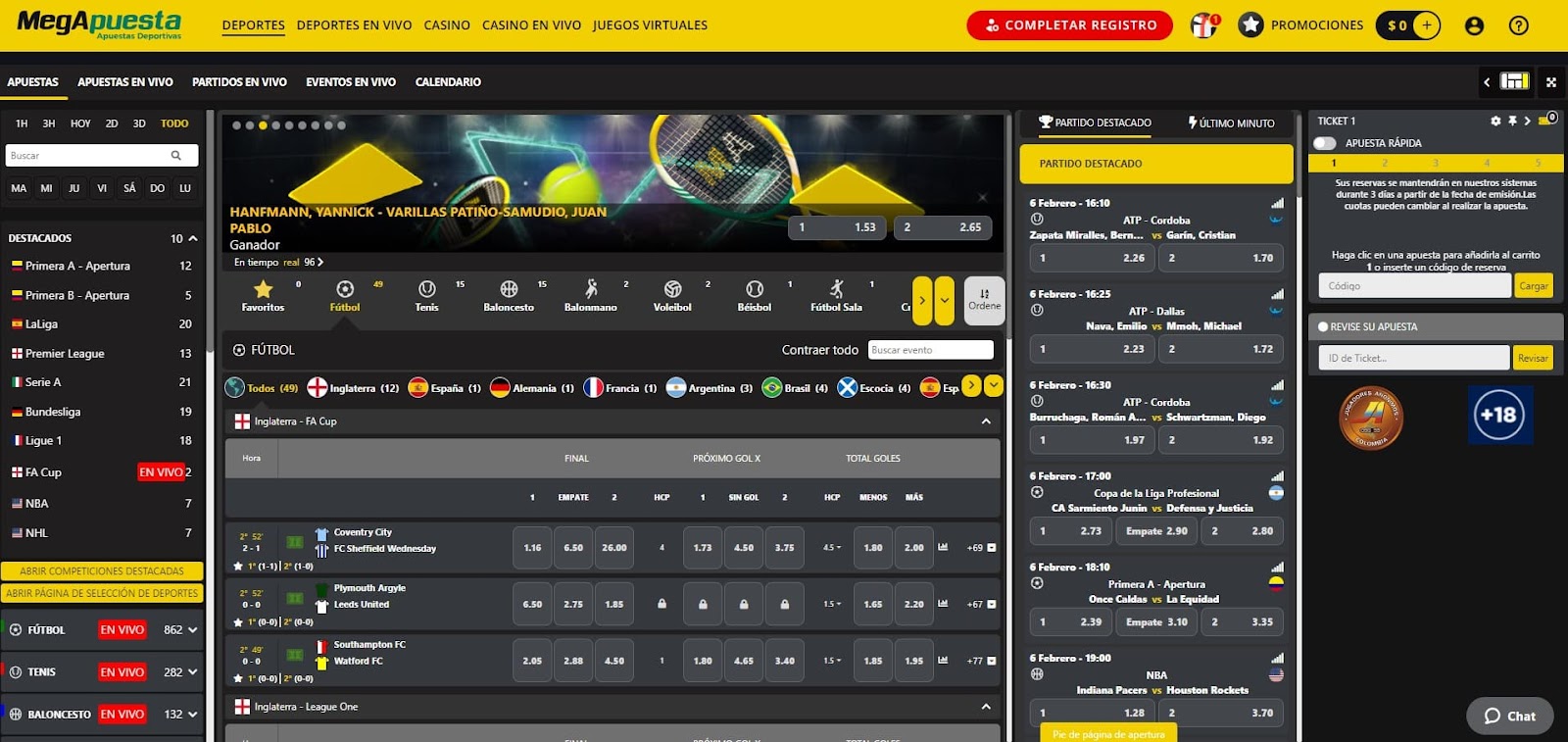Click the search magnifier in Buscar box
The width and height of the screenshot is (1568, 742).
(176, 155)
